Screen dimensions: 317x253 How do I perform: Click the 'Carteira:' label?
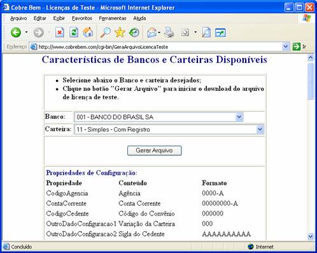point(58,129)
